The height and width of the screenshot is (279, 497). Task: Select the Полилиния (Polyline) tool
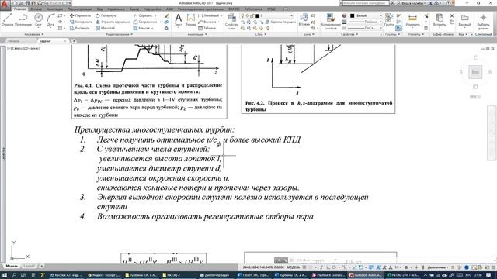pyautogui.click(x=23, y=19)
